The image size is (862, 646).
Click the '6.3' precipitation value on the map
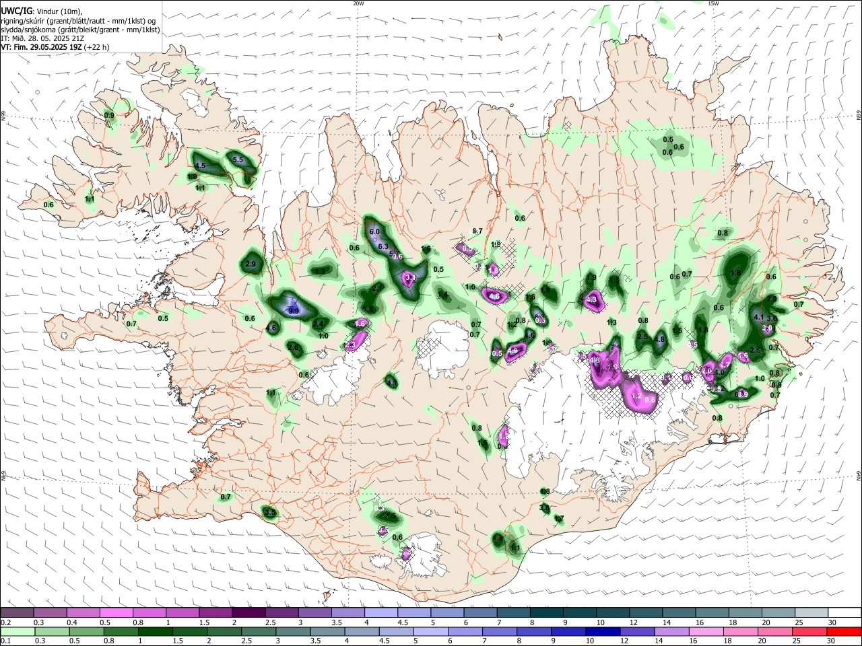click(x=383, y=247)
